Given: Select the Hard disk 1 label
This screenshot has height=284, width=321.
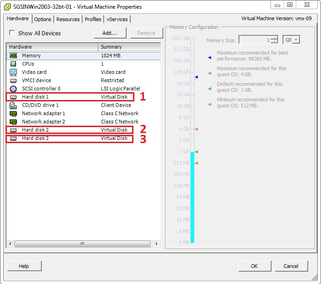Looking at the screenshot, I should (35, 97).
